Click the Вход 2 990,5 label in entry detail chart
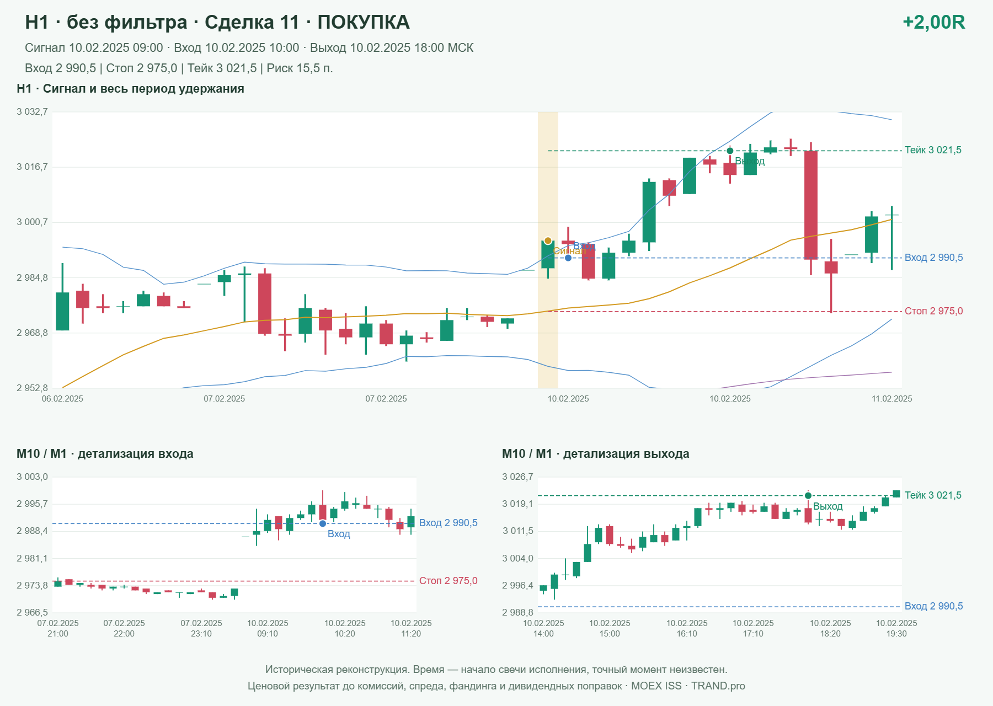Image resolution: width=993 pixels, height=706 pixels. [448, 523]
